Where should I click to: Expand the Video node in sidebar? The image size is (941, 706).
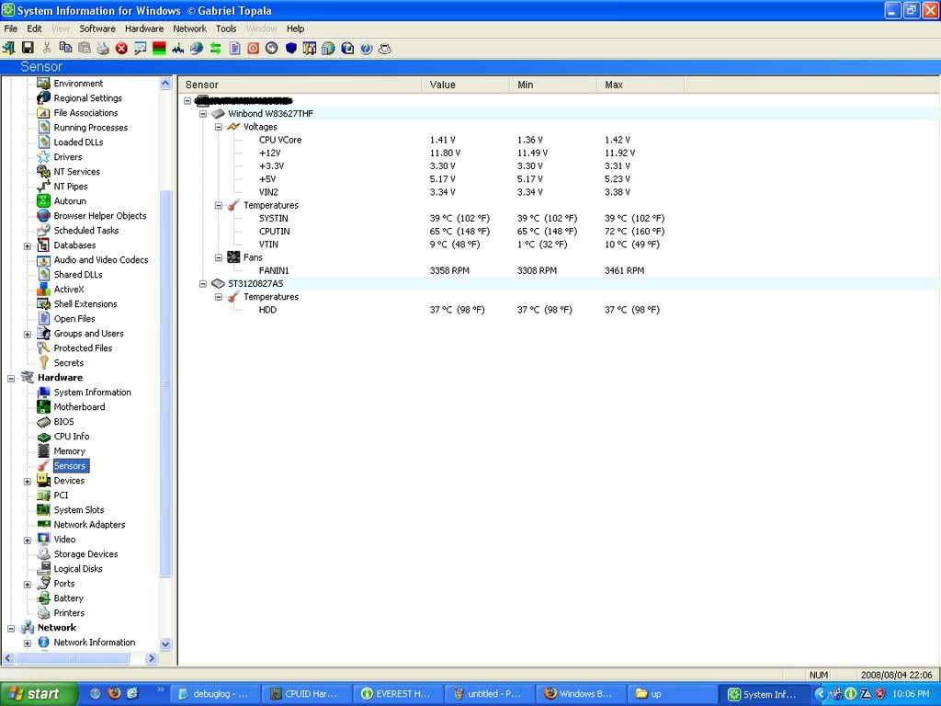(x=27, y=541)
